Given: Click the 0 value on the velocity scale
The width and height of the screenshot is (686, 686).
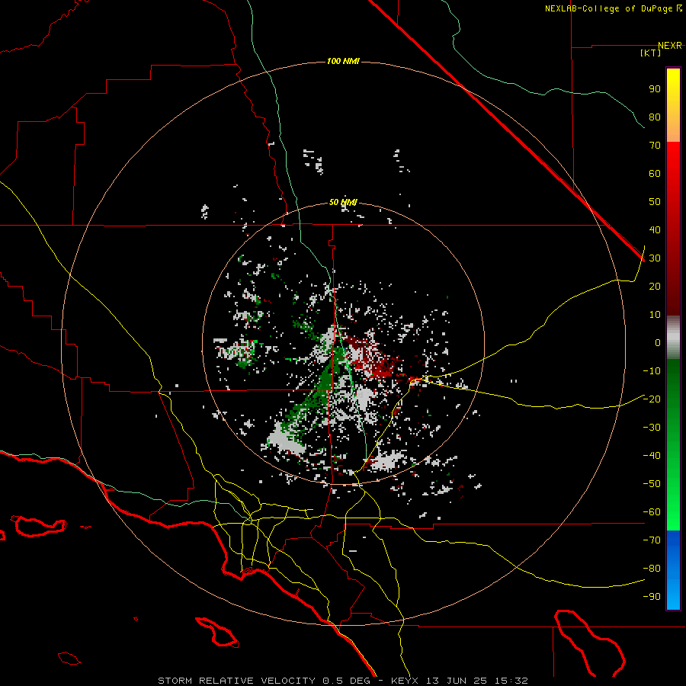Looking at the screenshot, I should pyautogui.click(x=658, y=343).
